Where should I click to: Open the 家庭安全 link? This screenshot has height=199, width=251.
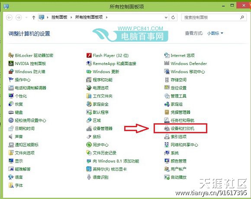click(x=101, y=104)
